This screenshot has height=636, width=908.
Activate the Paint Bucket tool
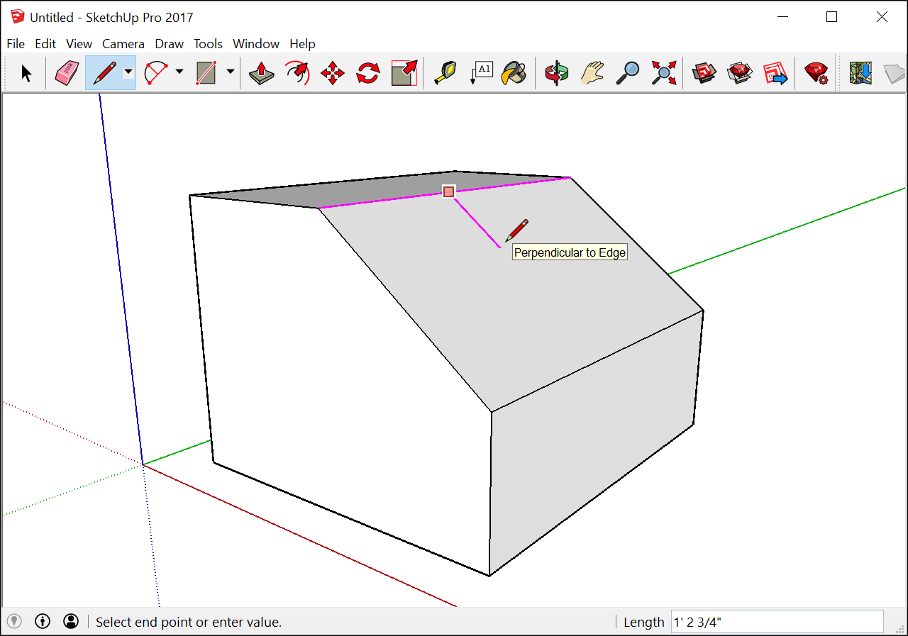tap(514, 72)
